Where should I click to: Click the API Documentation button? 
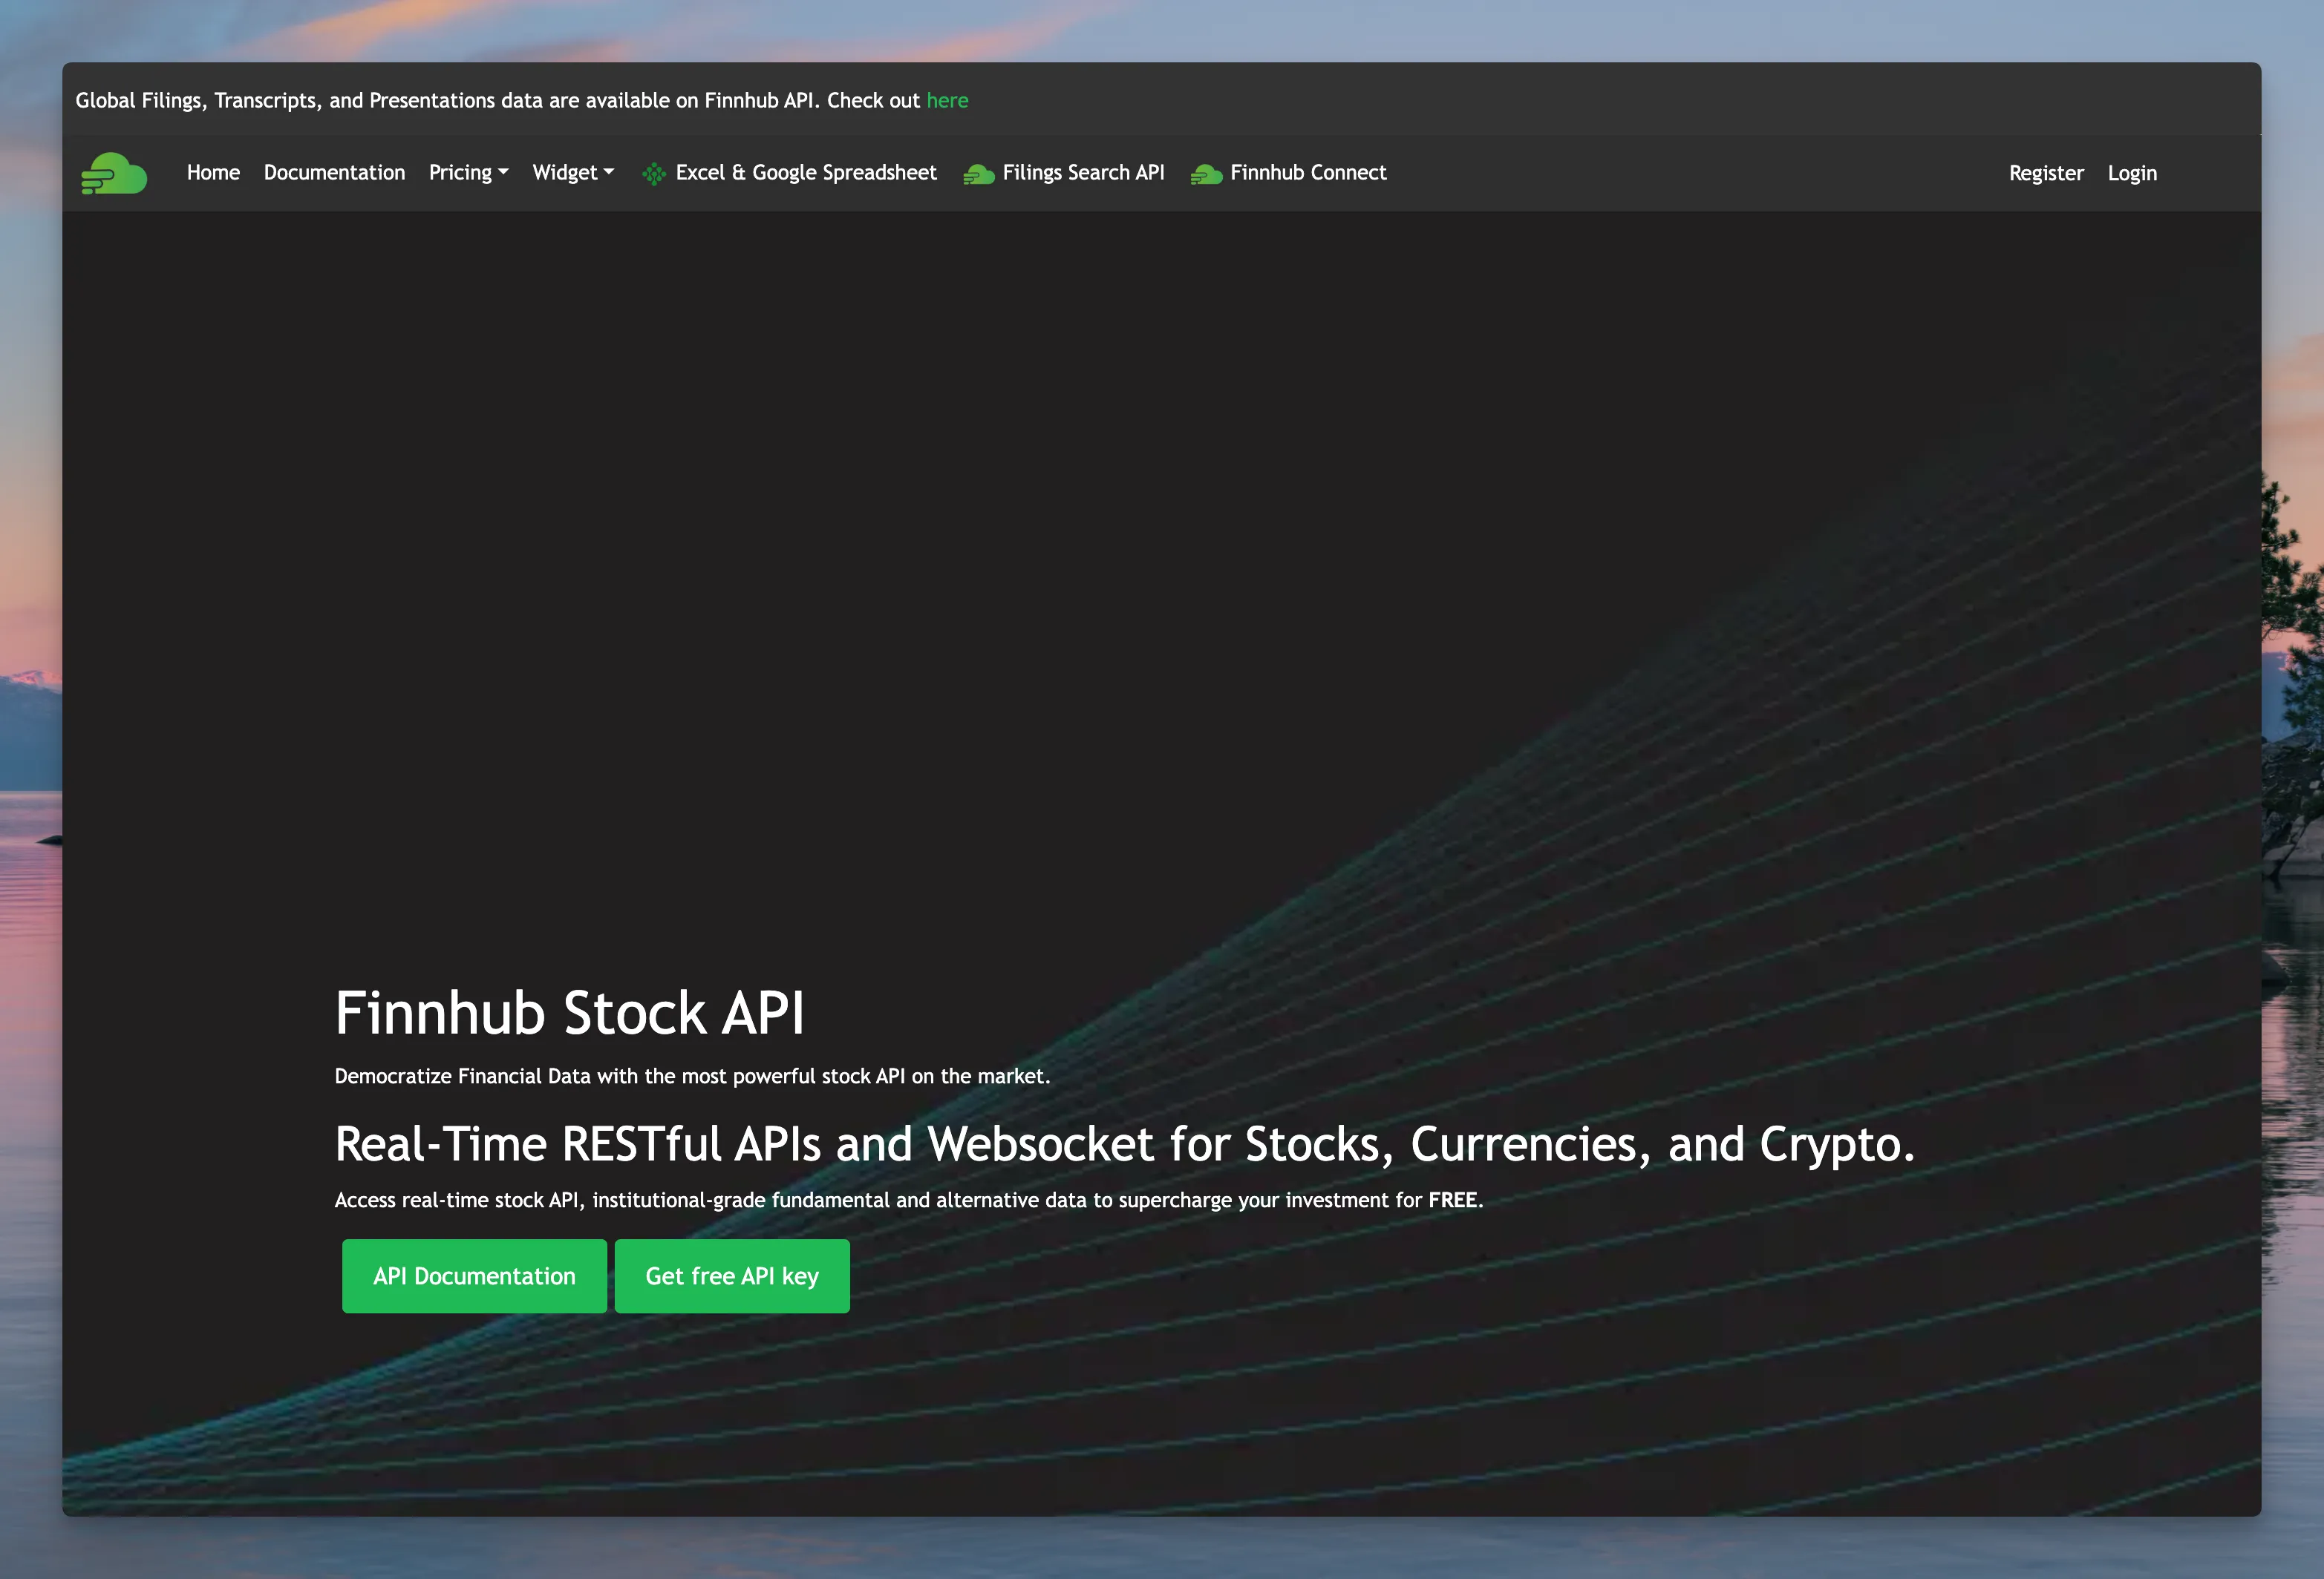(474, 1276)
